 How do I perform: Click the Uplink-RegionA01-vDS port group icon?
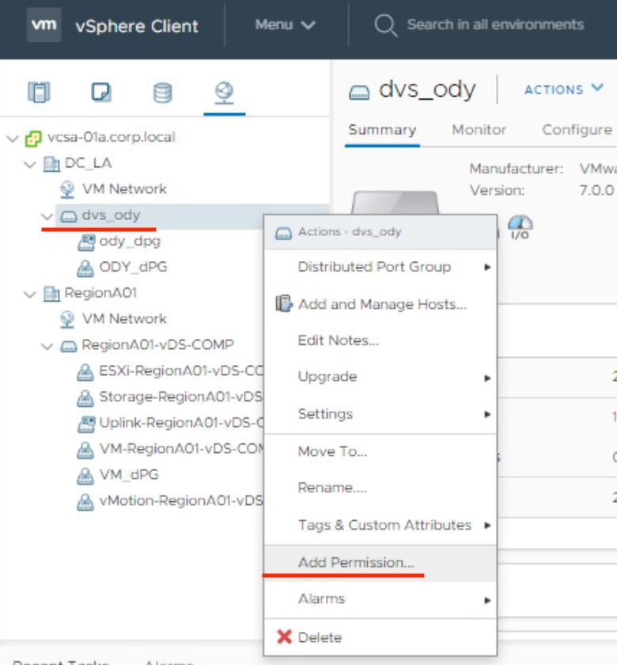pos(86,424)
